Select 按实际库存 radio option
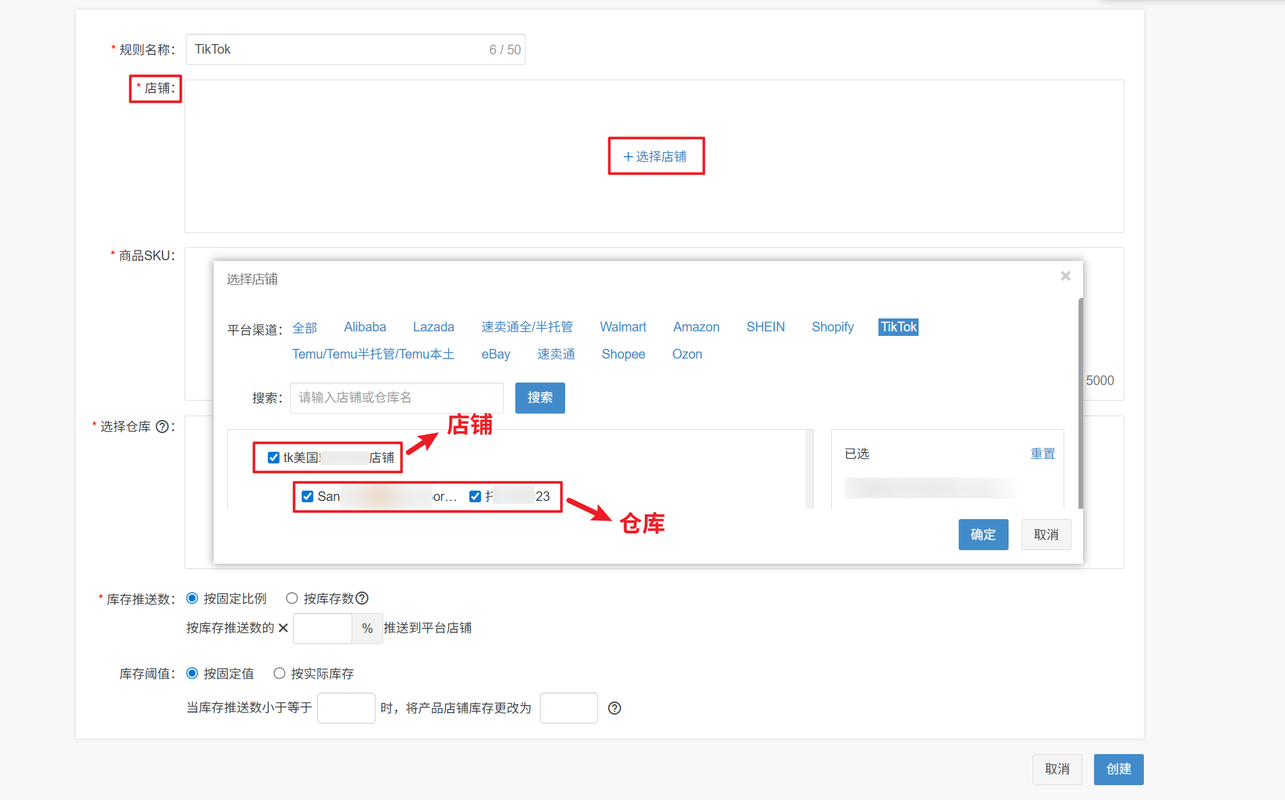Viewport: 1285px width, 800px height. tap(279, 673)
